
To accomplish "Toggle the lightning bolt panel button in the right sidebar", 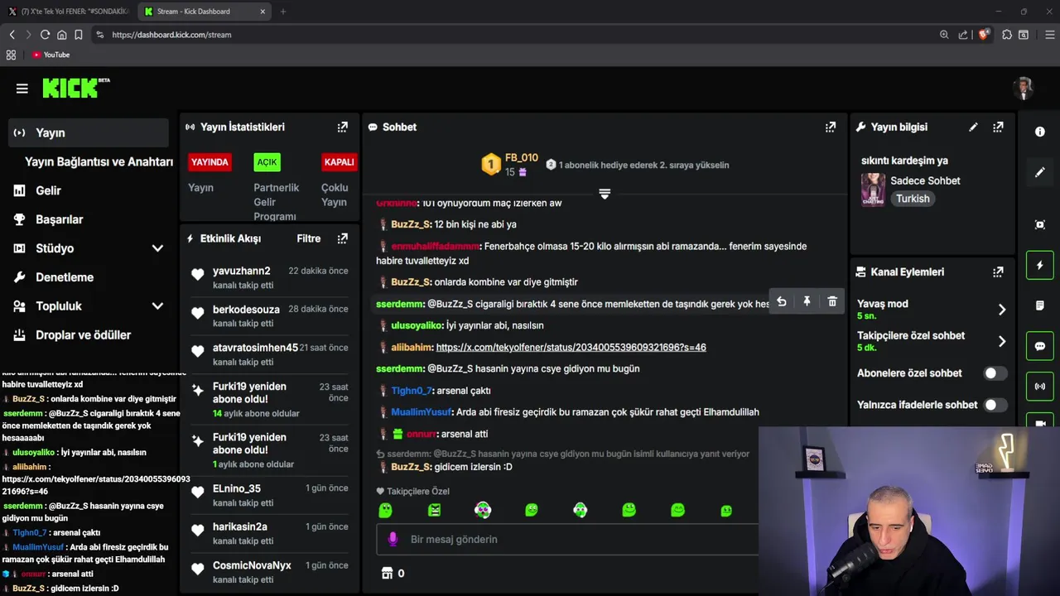I will [1040, 265].
